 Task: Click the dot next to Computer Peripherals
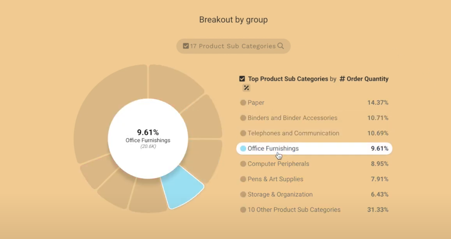[x=243, y=164]
